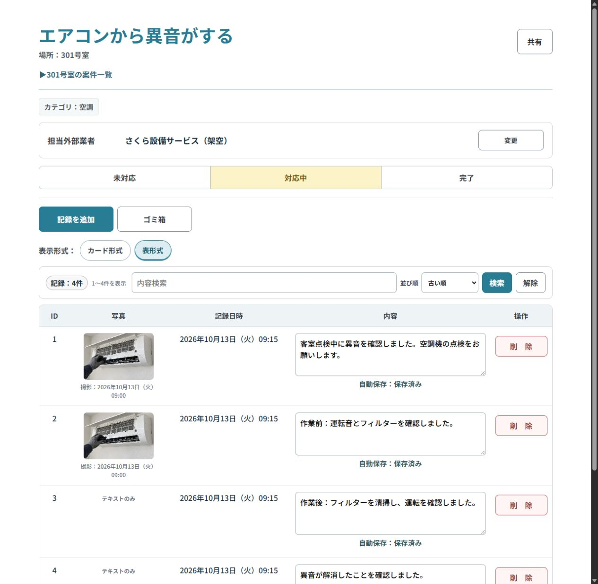Delete record 2 with 削除 button

tap(521, 426)
